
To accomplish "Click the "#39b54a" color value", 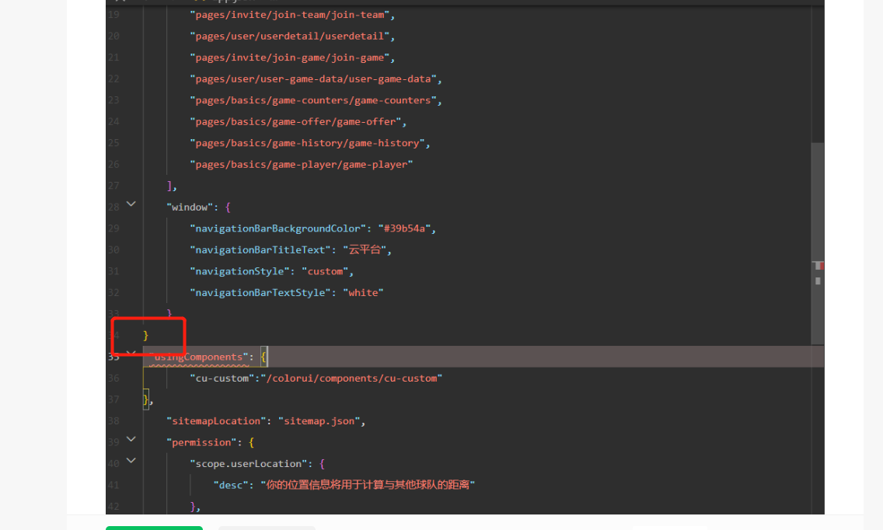I will click(x=404, y=228).
